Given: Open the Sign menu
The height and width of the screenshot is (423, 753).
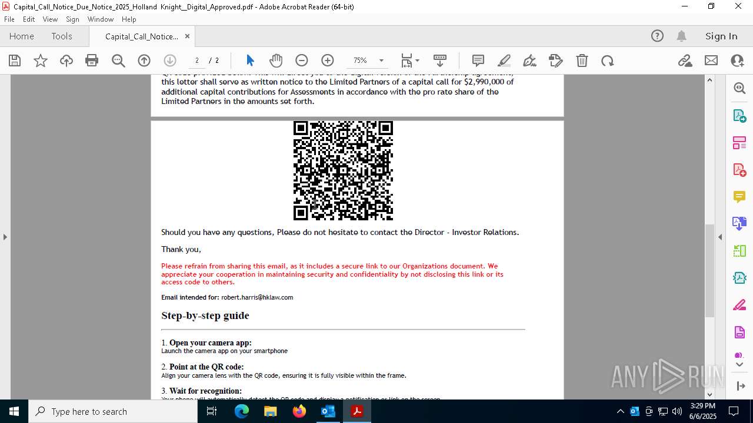Looking at the screenshot, I should point(72,19).
